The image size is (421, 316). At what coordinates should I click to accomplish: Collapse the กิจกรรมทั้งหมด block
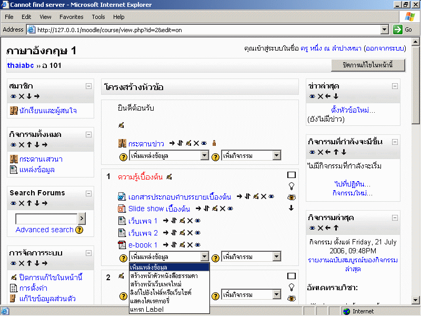tap(89, 134)
